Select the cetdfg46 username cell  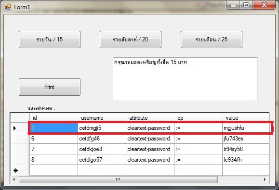[x=102, y=139]
